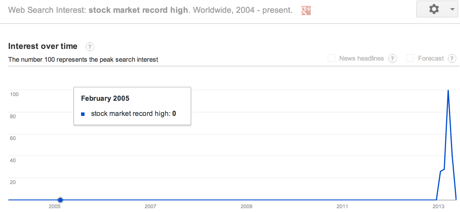Viewport: 460px width, 212px height.
Task: Open help for Interest over time
Action: point(90,47)
